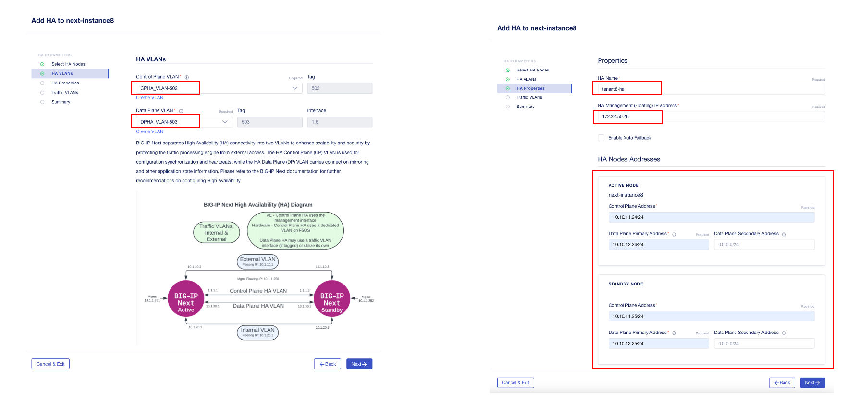Go to Summary step in right window
The height and width of the screenshot is (404, 857).
tap(526, 107)
